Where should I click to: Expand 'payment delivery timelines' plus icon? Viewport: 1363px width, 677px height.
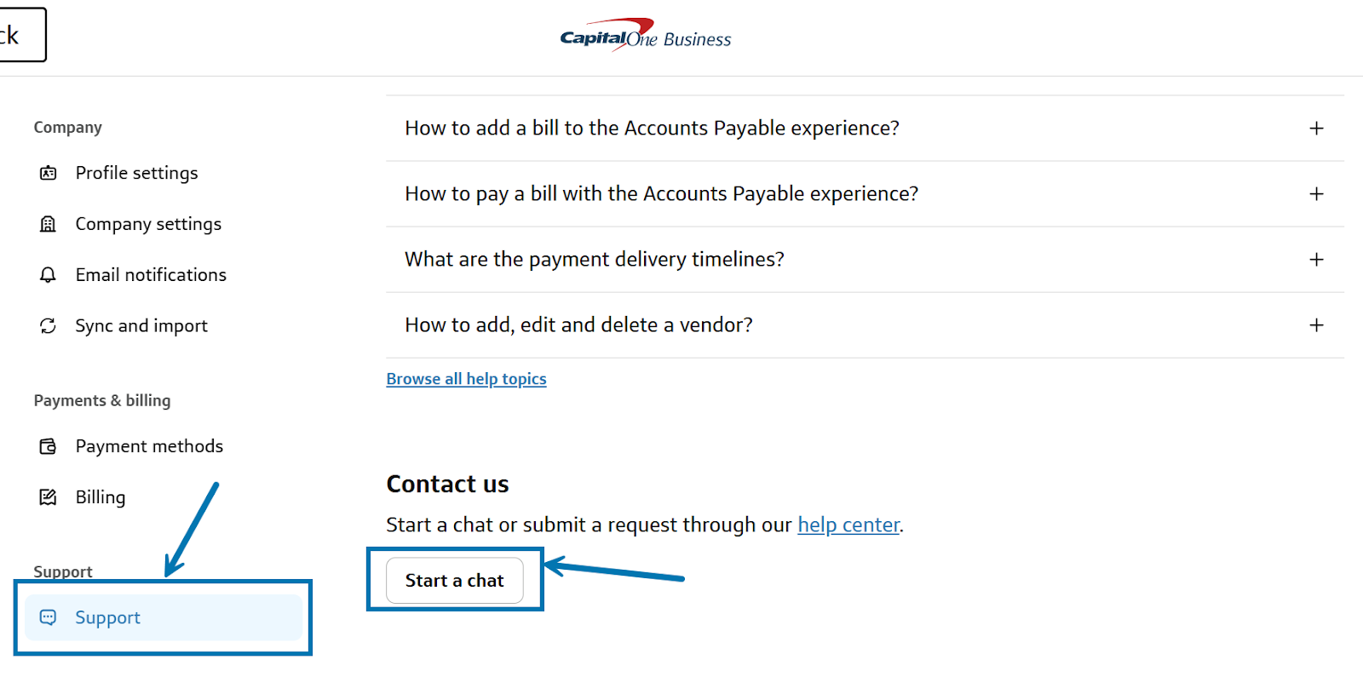1316,260
